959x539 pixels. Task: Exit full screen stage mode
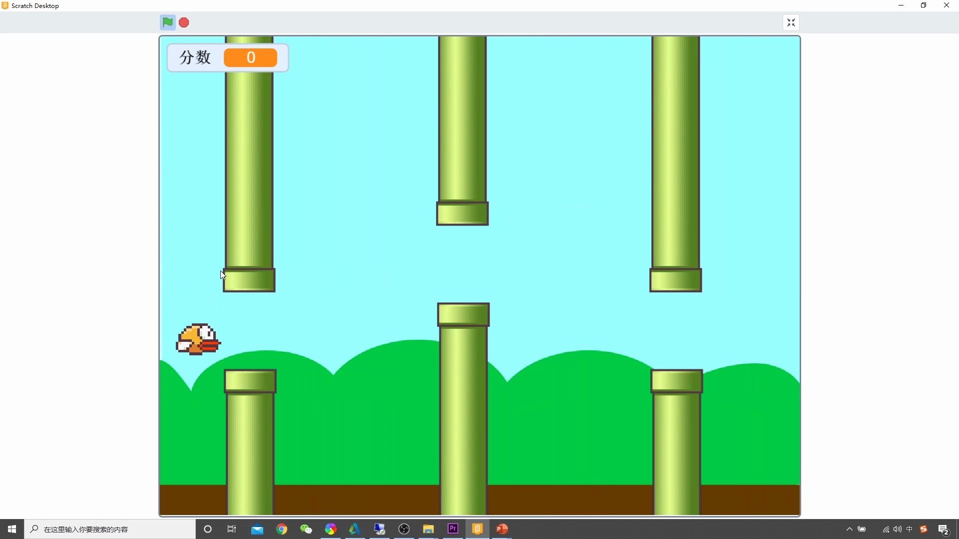791,22
